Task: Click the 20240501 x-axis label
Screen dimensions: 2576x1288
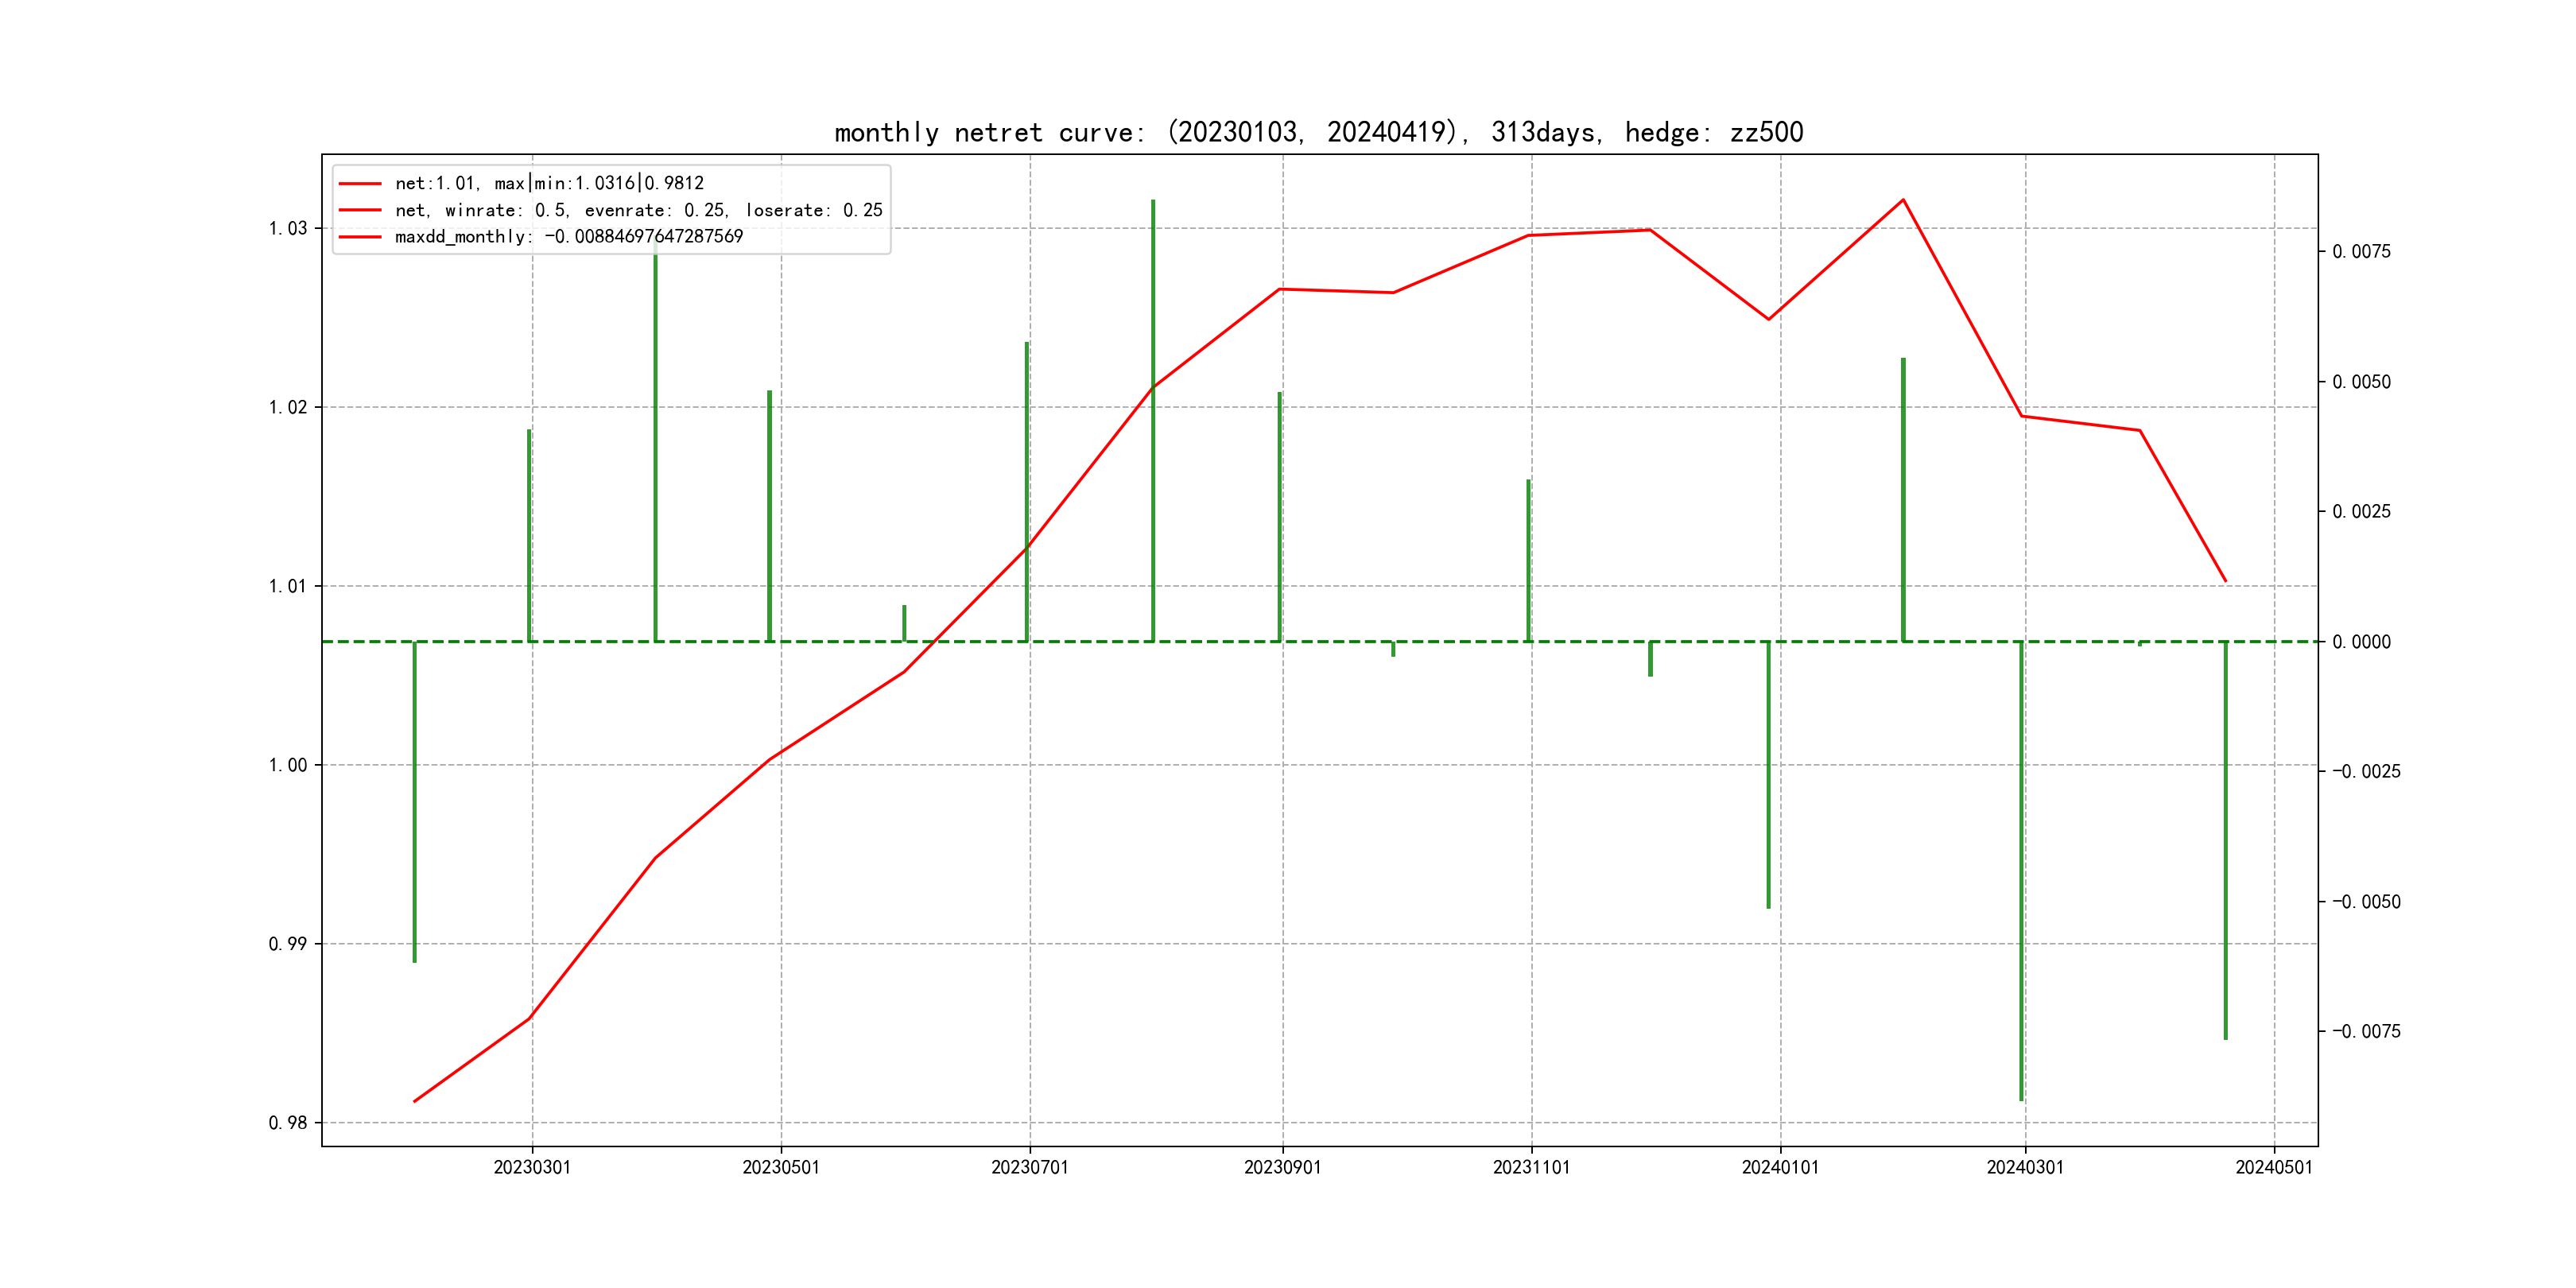Action: click(x=2274, y=1167)
